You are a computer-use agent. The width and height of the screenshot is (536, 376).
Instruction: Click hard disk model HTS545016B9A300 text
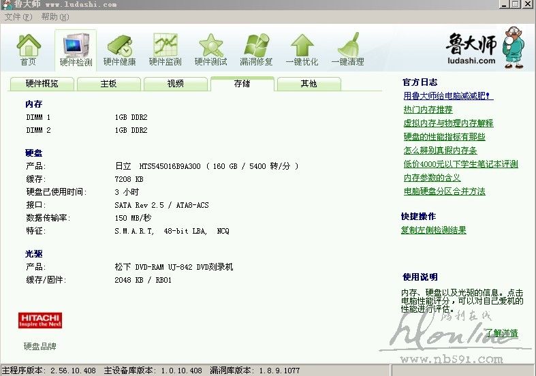point(170,166)
